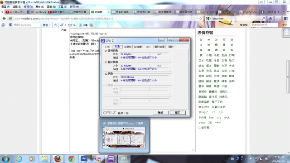Switch to the (1) Facebook browser tab
The image size is (290, 163).
37,12
